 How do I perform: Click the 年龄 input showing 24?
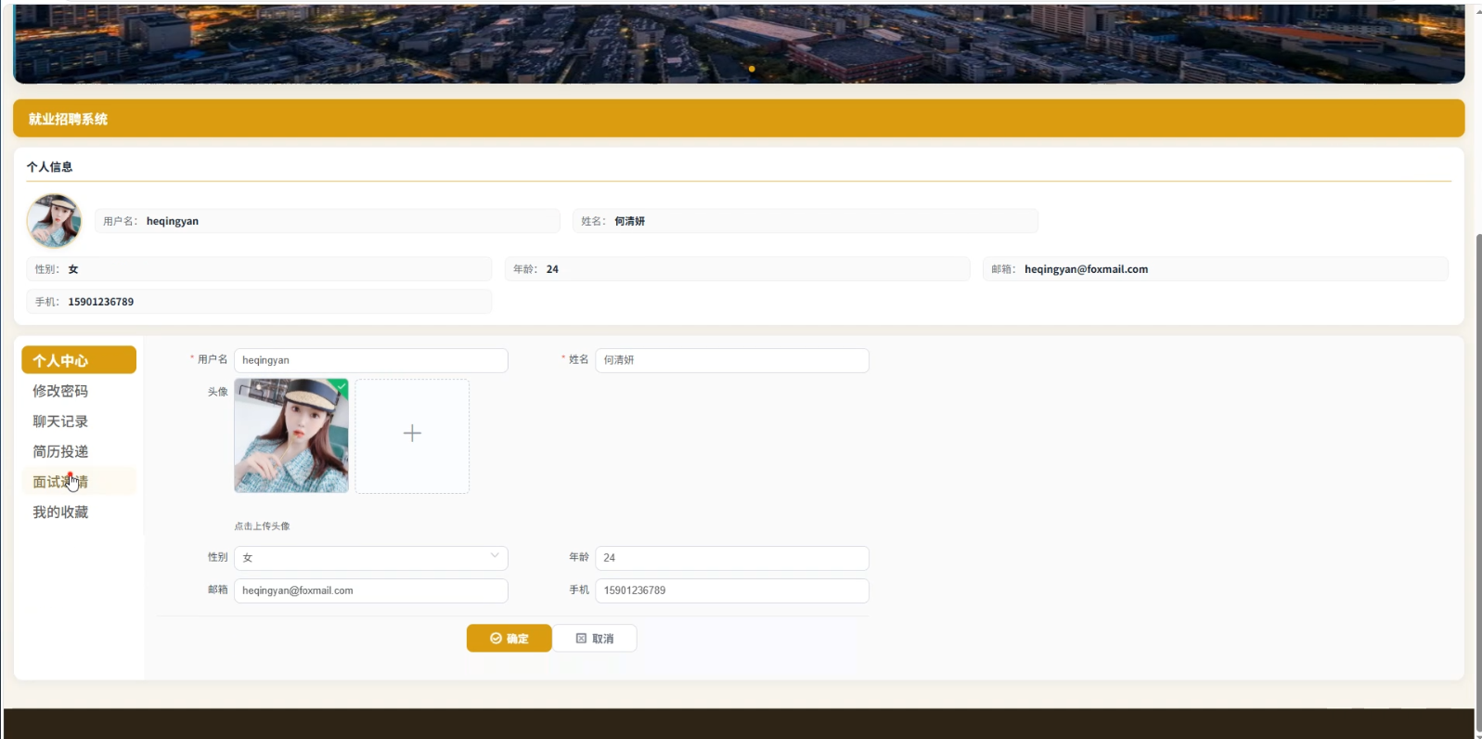pos(732,558)
